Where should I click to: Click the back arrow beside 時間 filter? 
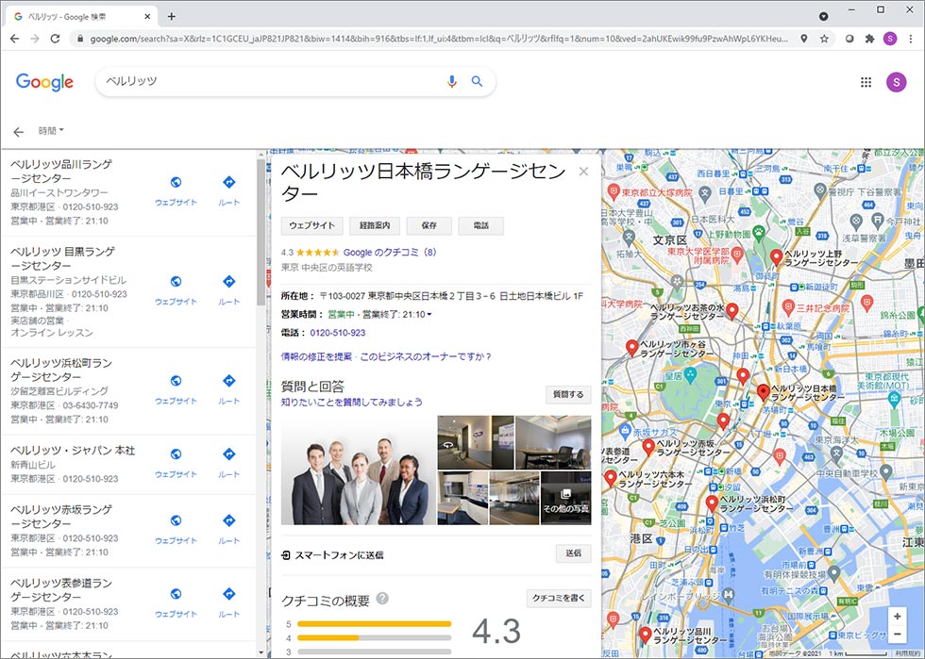[x=18, y=132]
